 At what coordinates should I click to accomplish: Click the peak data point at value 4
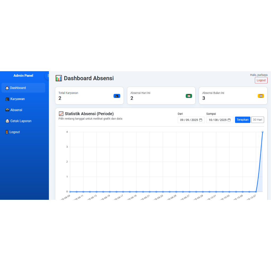[x=263, y=132]
